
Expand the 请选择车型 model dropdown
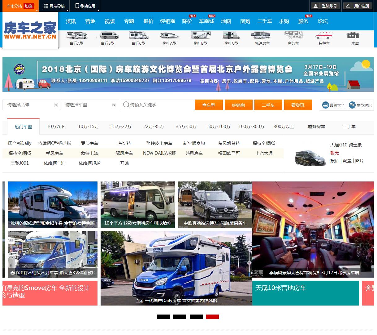(x=90, y=105)
